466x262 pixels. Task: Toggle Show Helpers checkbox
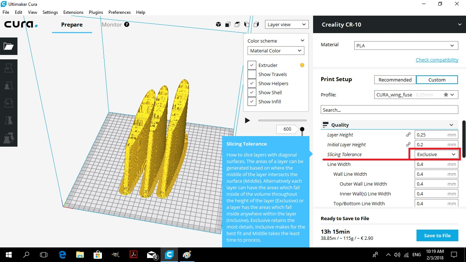point(252,83)
